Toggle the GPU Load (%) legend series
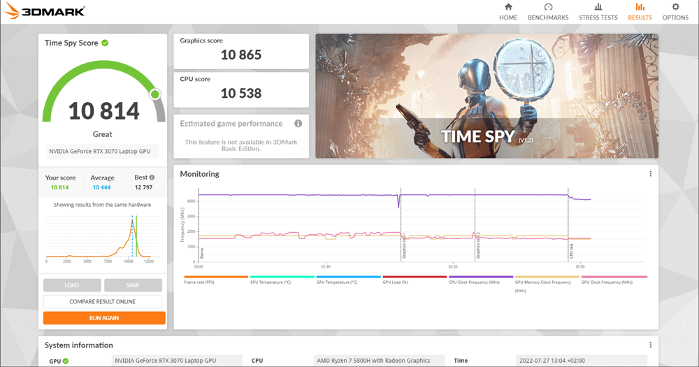Screen dimensions: 699x367 [415, 277]
